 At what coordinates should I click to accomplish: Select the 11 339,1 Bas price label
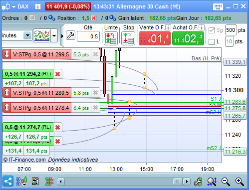tap(235, 62)
